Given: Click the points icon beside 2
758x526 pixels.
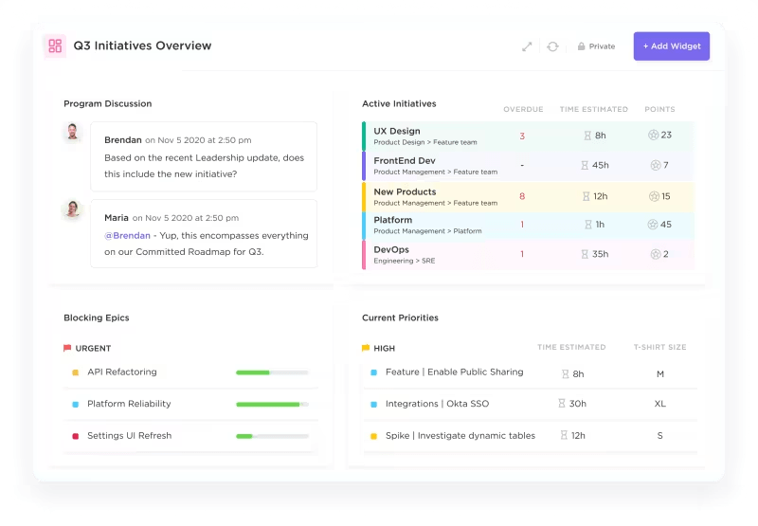Looking at the screenshot, I should 656,254.
